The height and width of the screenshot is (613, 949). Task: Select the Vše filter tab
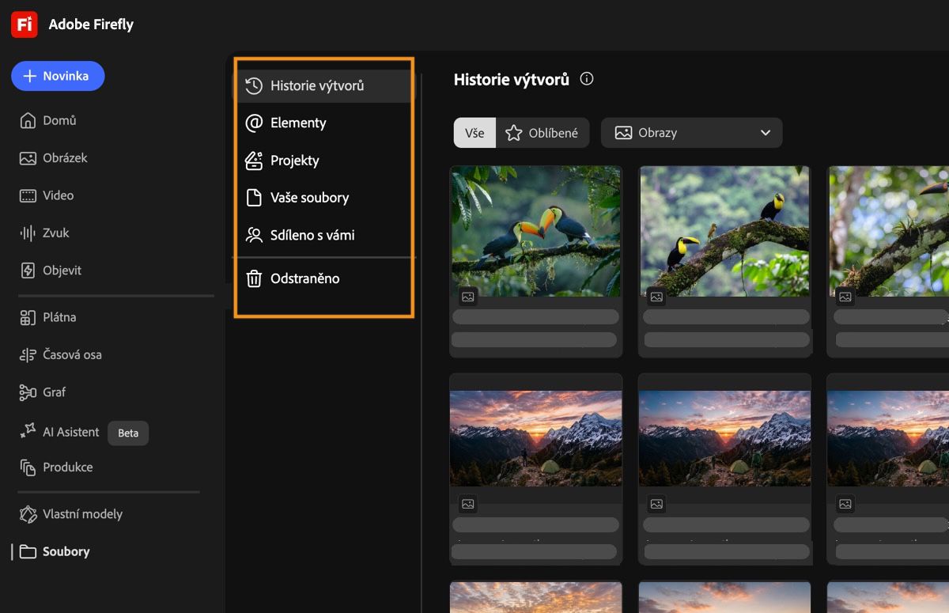pyautogui.click(x=475, y=133)
